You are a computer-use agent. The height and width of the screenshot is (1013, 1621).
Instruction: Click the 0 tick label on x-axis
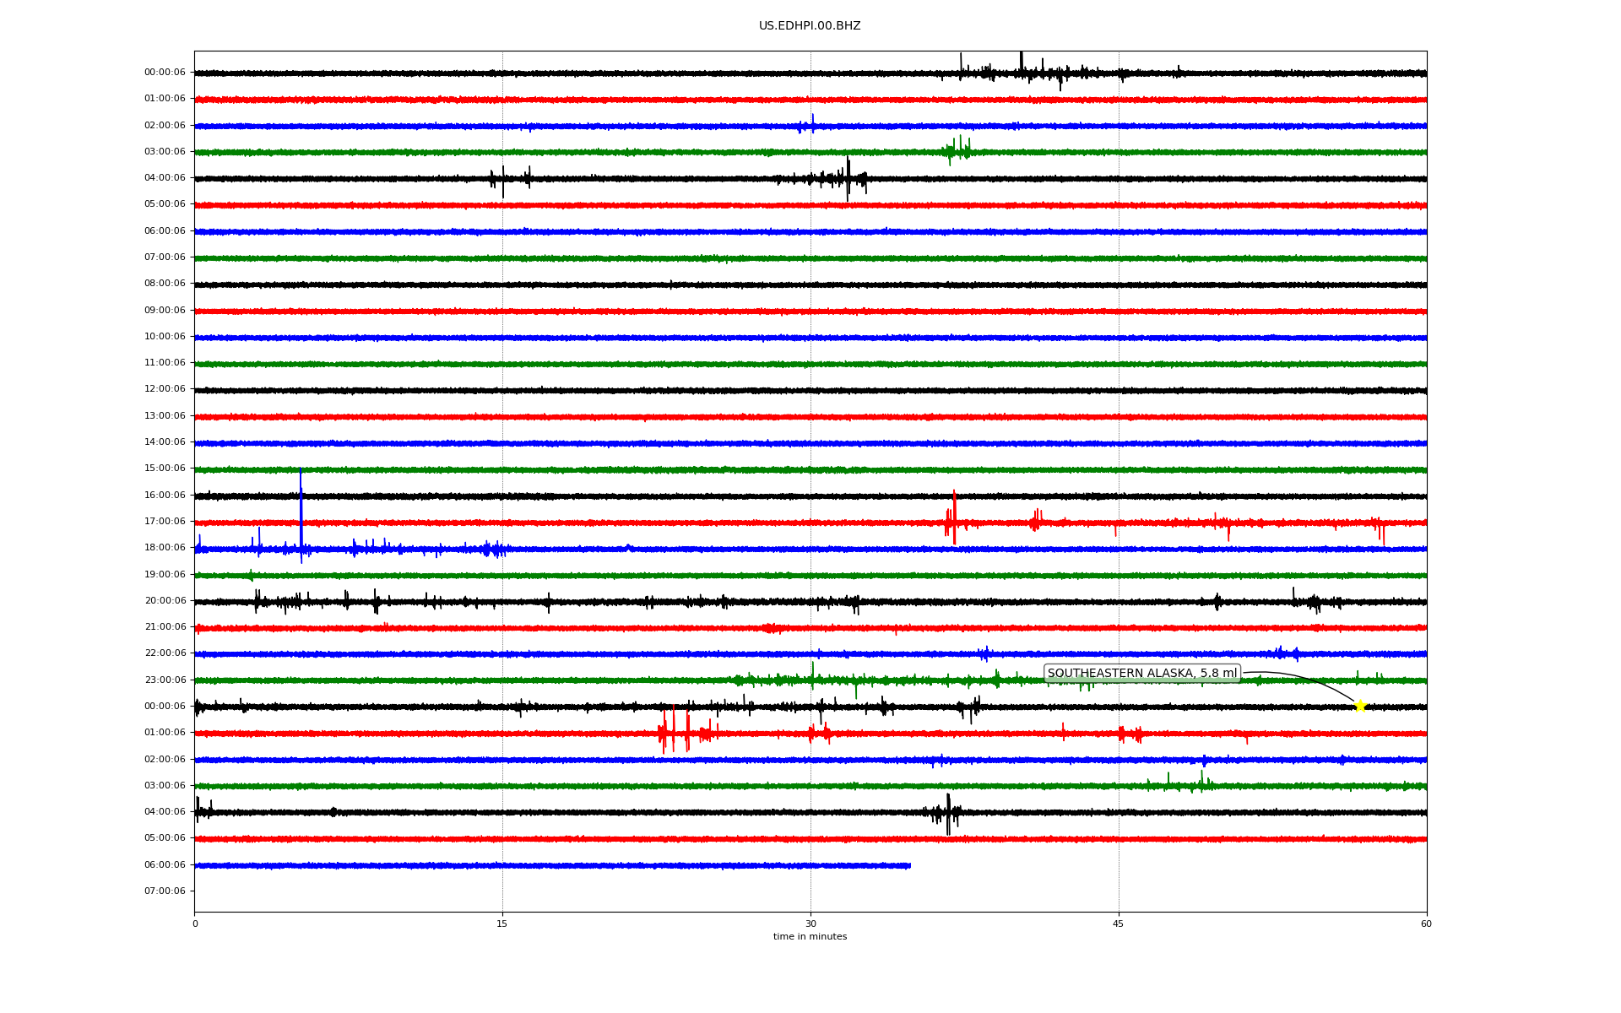point(195,924)
